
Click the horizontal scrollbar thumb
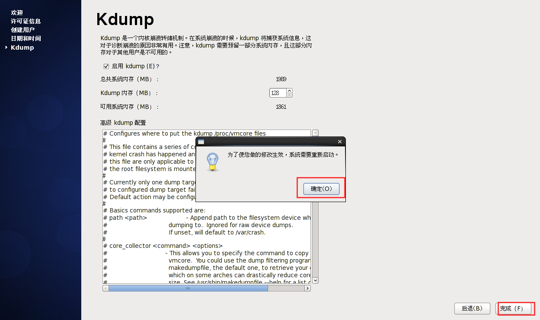pos(188,288)
